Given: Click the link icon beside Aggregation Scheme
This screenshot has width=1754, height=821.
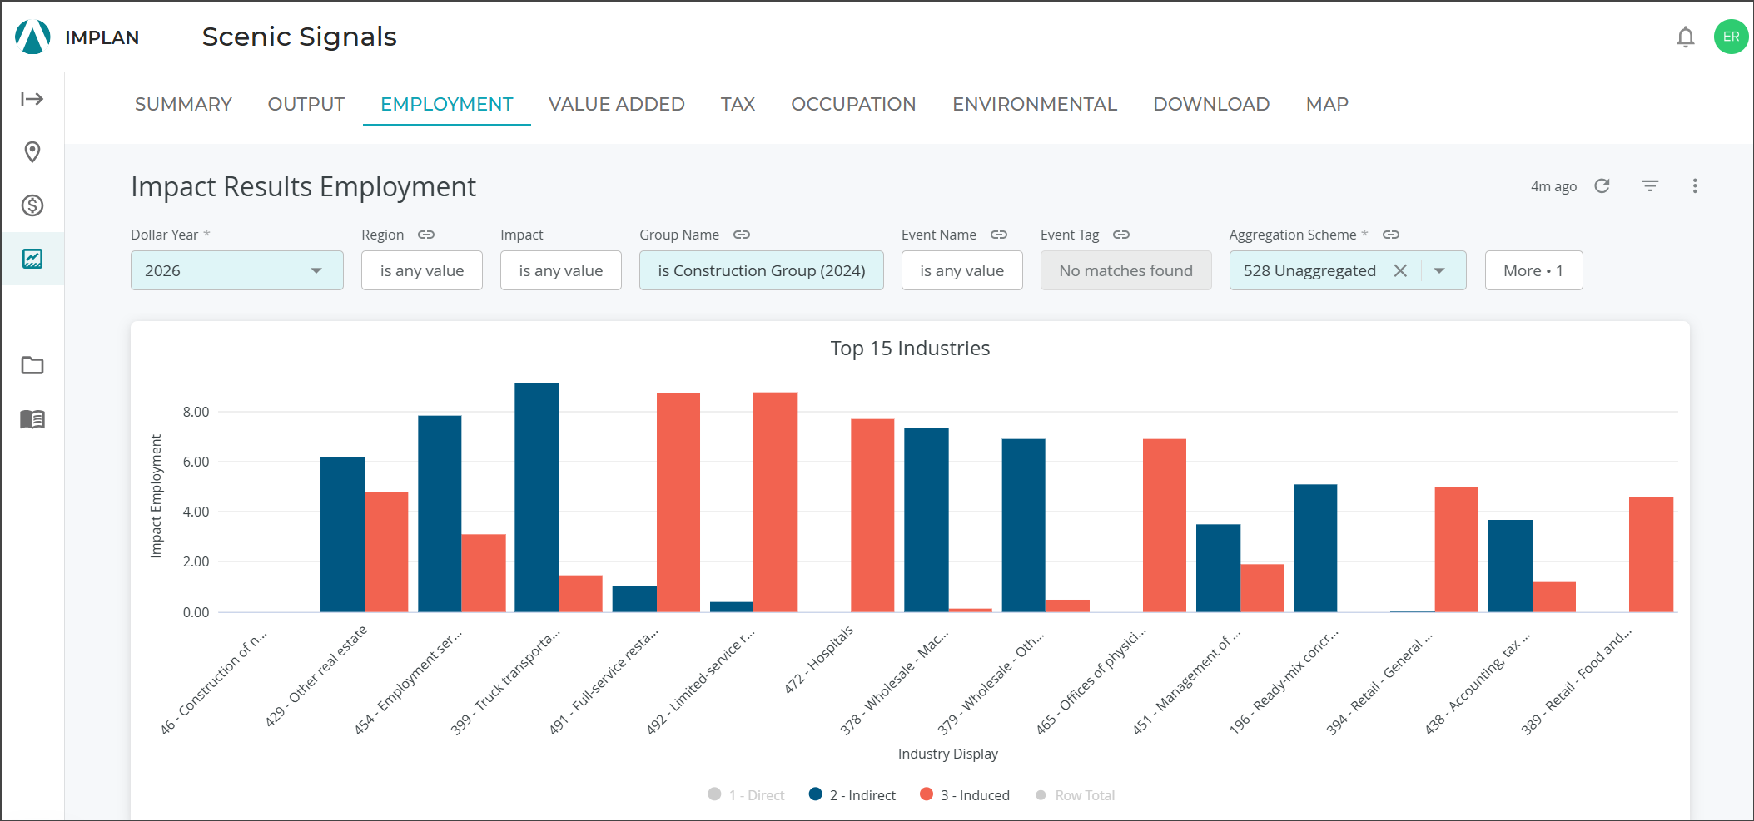Looking at the screenshot, I should pos(1391,235).
